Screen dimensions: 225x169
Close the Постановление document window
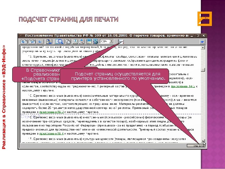[204, 36]
